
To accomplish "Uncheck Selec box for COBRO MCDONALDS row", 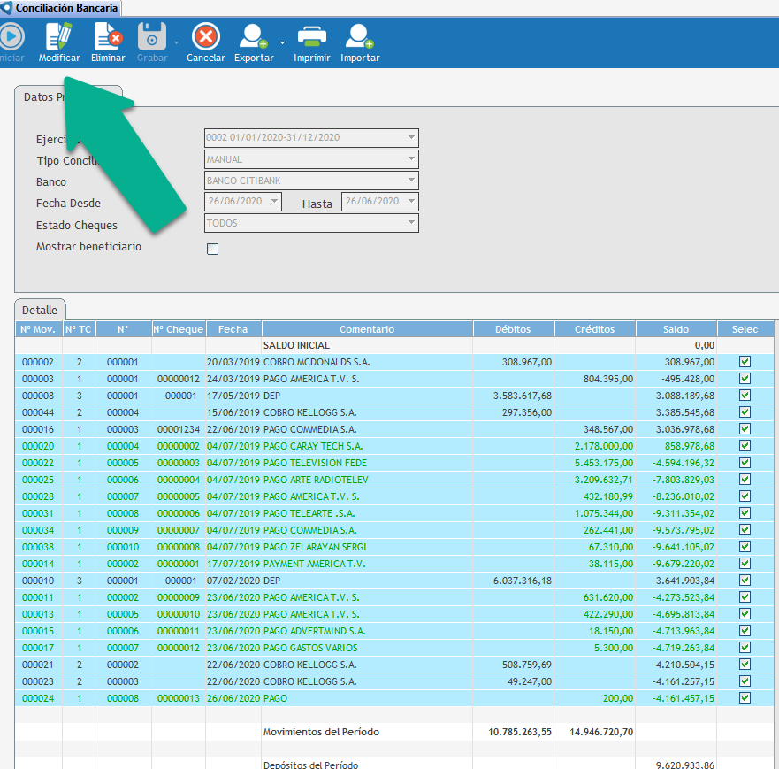I will pyautogui.click(x=745, y=362).
